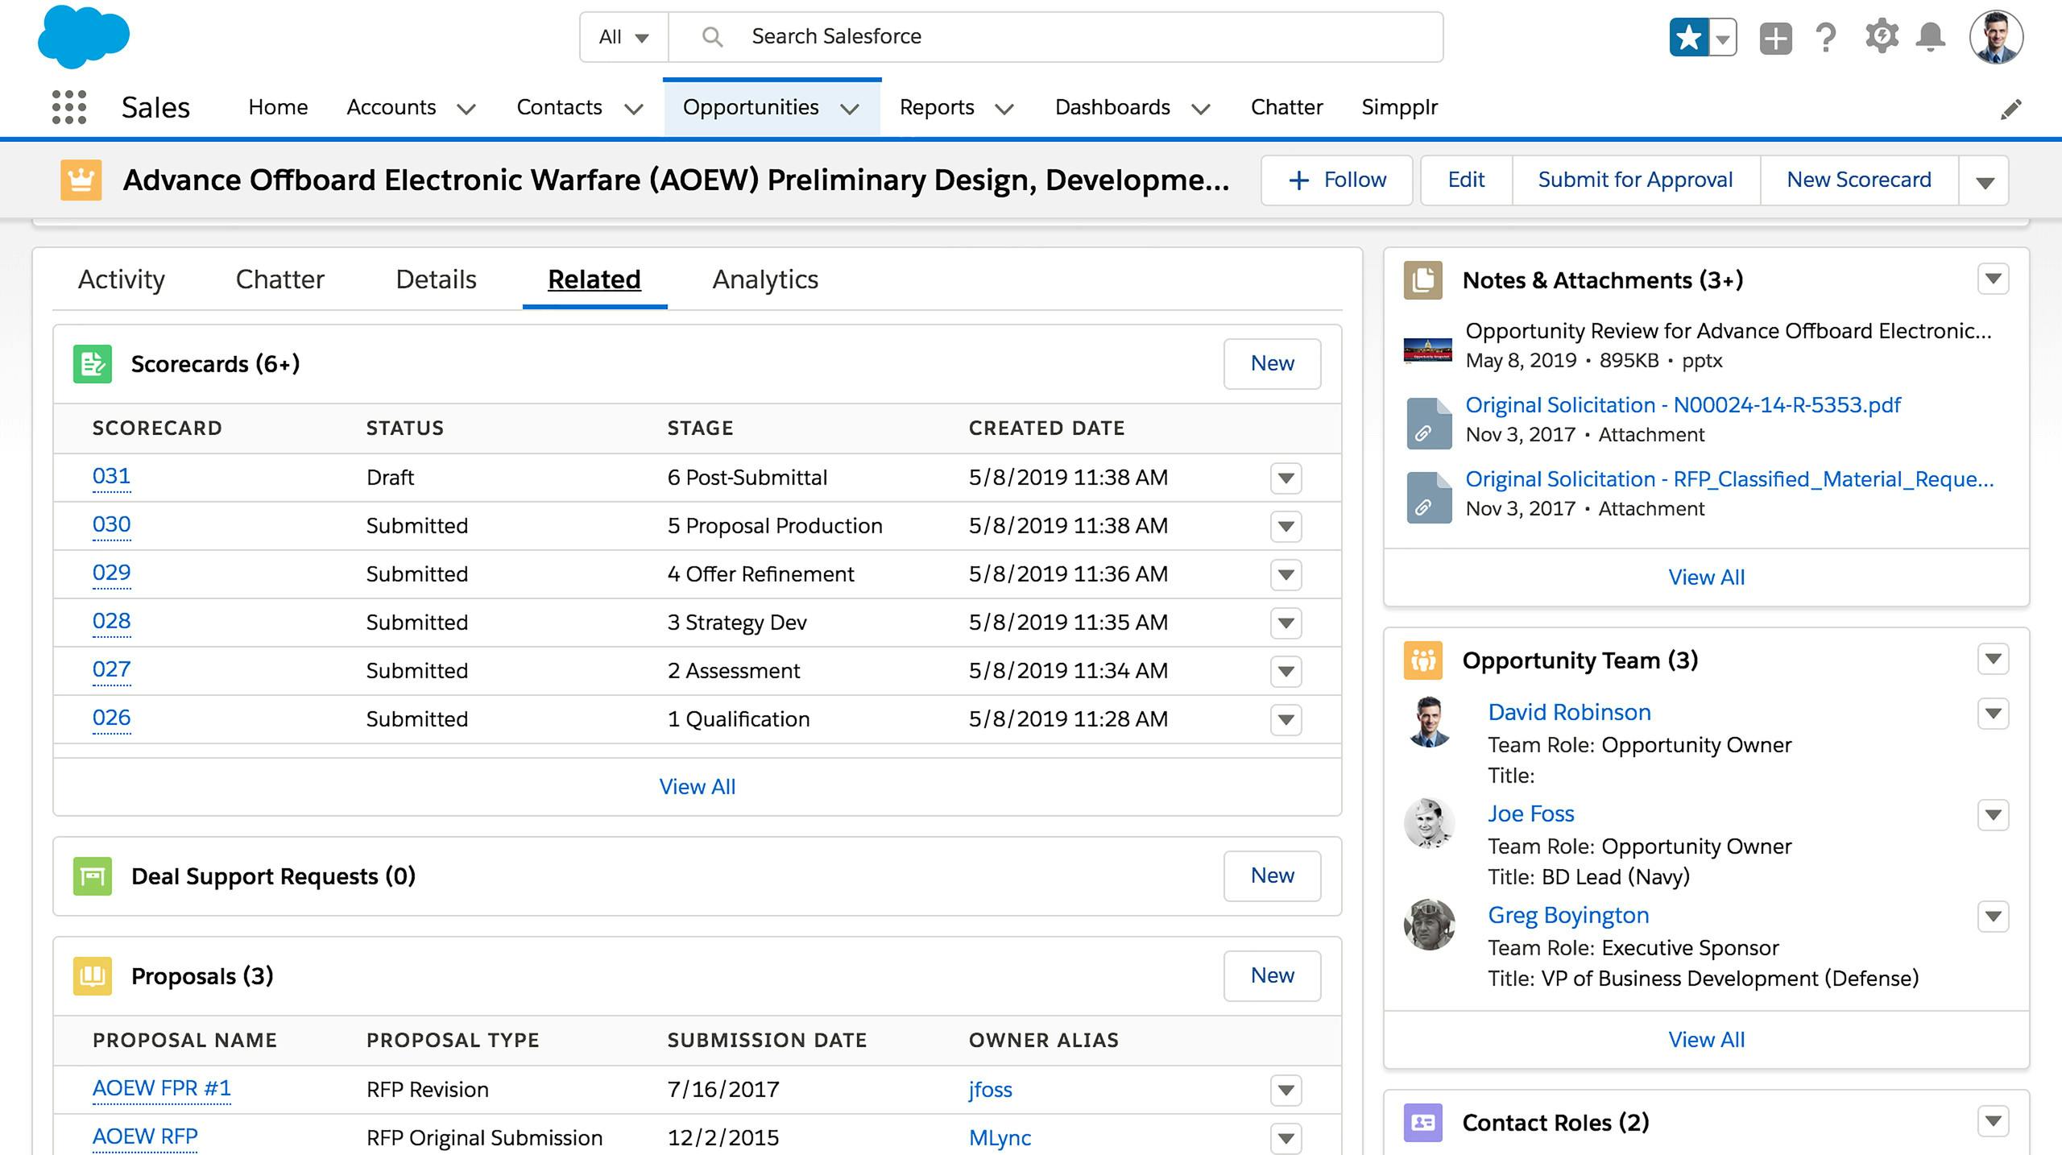Image resolution: width=2062 pixels, height=1155 pixels.
Task: Click the Proposals section icon
Action: coord(93,976)
